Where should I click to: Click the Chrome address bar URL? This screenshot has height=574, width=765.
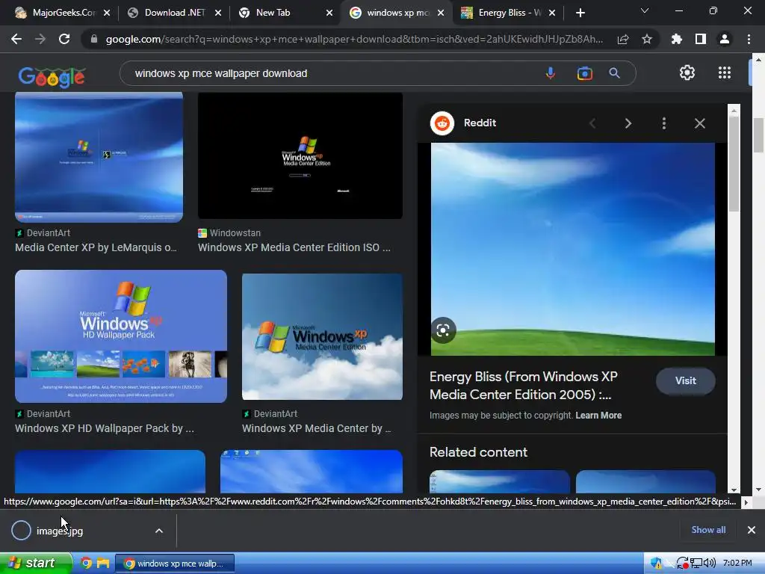coord(353,39)
